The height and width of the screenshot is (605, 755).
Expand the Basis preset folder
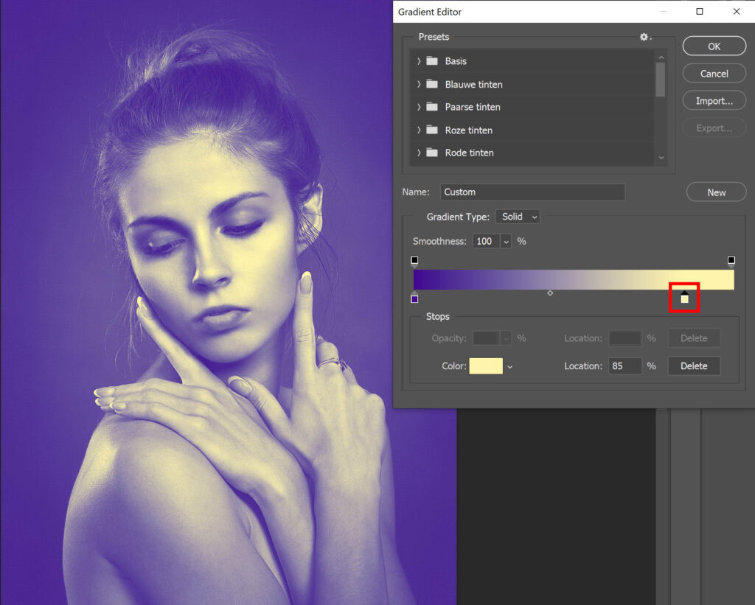[419, 61]
